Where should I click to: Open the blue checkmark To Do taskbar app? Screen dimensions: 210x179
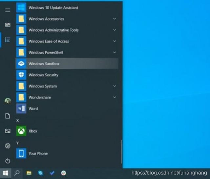(x=52, y=173)
